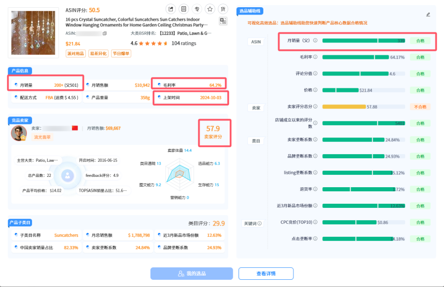This screenshot has width=444, height=287.
Task: Click the feedback评分: 4.9 bubble
Action: [x=102, y=175]
